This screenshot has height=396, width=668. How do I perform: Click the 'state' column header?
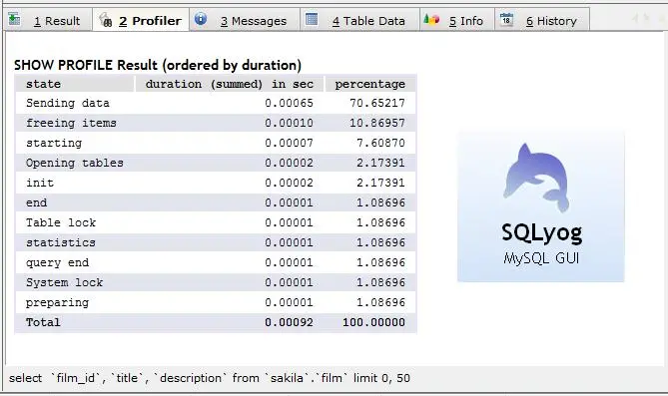[x=75, y=84]
